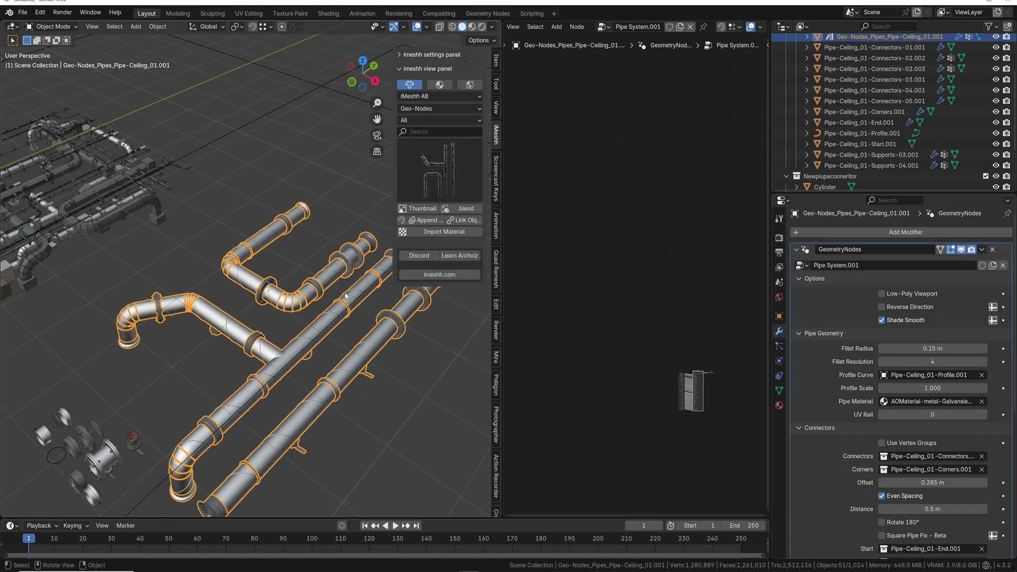1017x572 pixels.
Task: Open the iMeshh AB dropdown
Action: (440, 96)
